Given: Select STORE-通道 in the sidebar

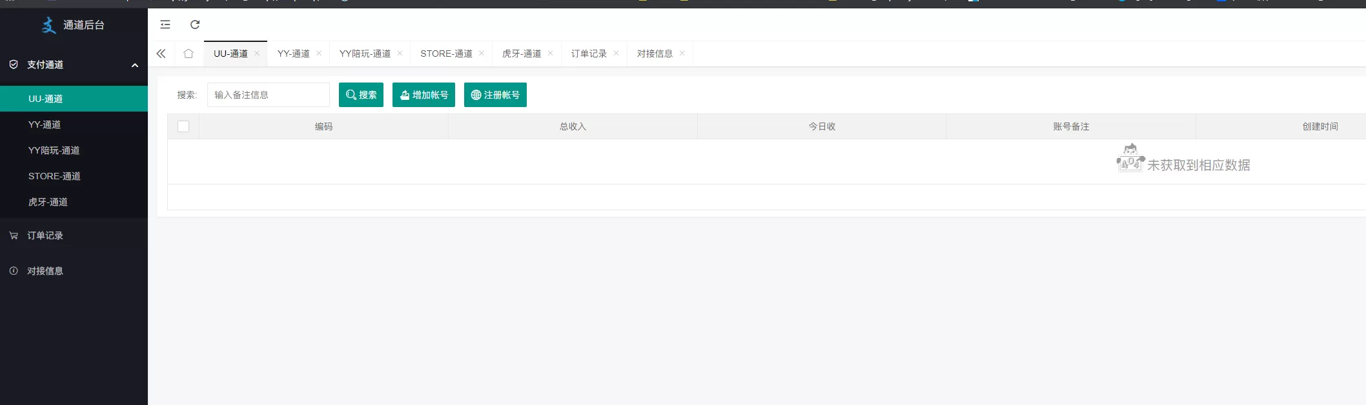Looking at the screenshot, I should tap(54, 176).
